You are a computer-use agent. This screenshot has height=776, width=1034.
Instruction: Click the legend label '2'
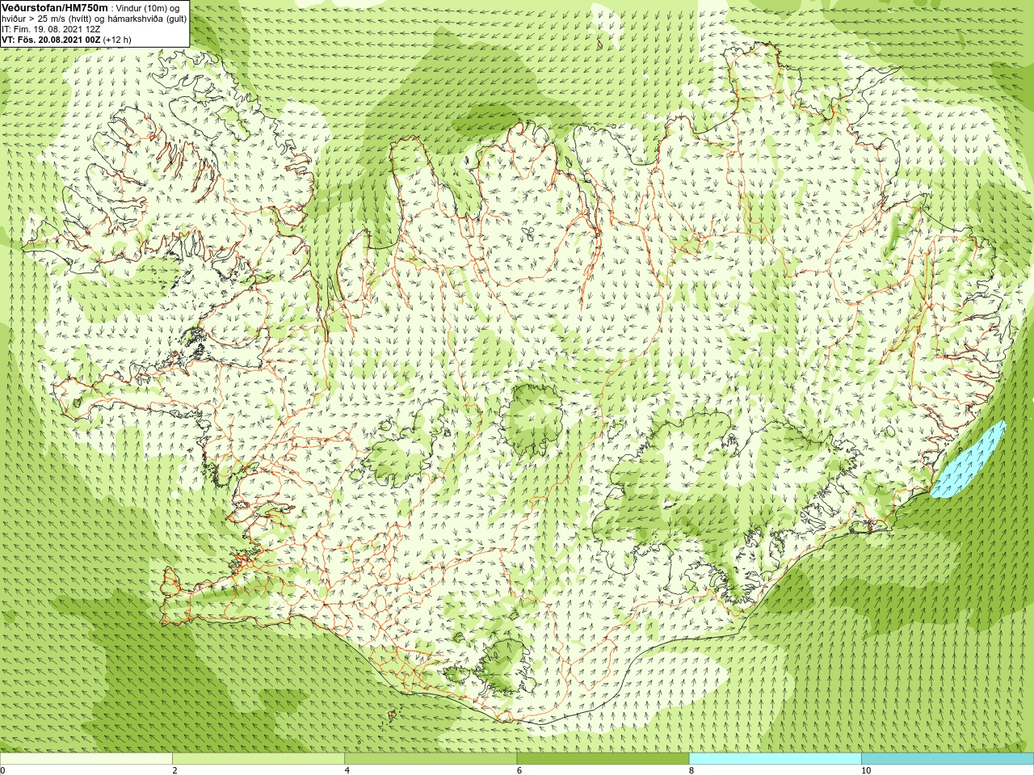[x=175, y=770]
